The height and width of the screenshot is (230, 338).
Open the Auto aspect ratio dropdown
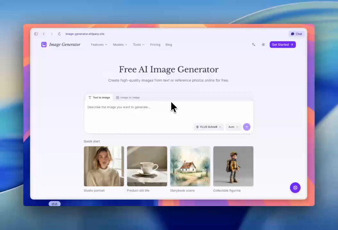pyautogui.click(x=233, y=127)
